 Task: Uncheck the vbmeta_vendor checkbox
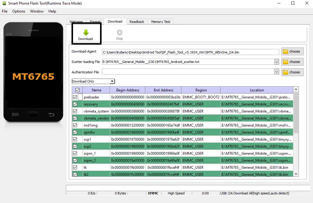click(75, 118)
